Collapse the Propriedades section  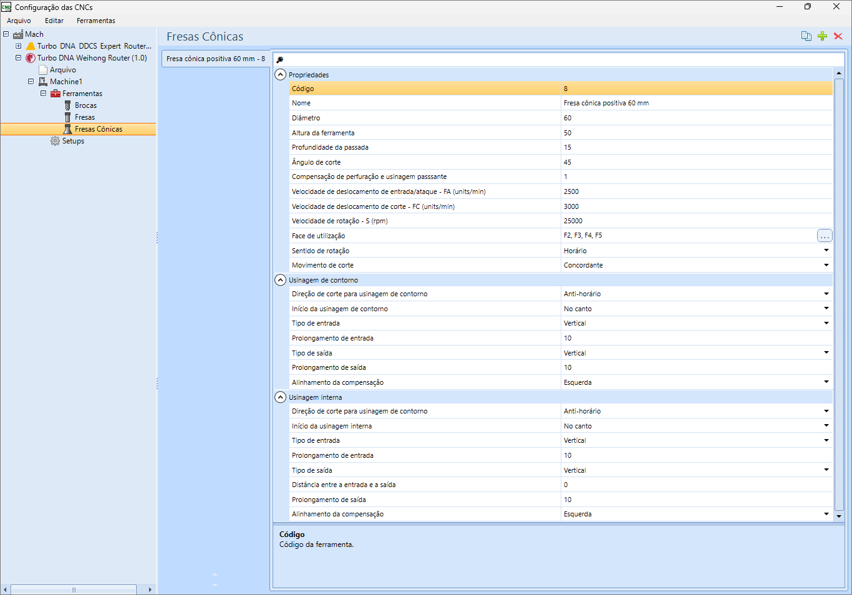pos(281,75)
